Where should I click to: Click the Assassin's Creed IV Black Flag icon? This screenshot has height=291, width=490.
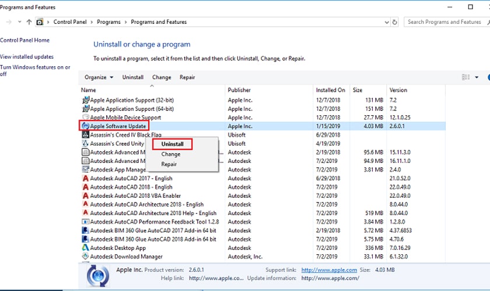[x=85, y=135]
